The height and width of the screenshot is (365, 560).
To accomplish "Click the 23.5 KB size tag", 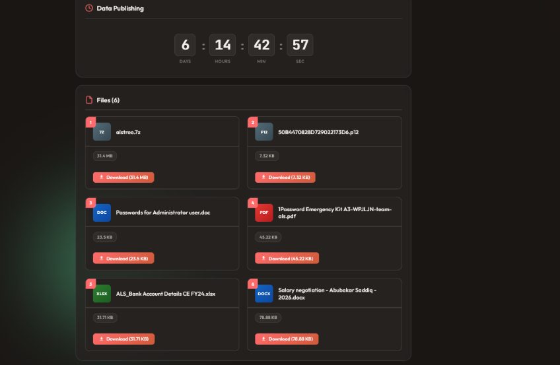I will (x=105, y=237).
